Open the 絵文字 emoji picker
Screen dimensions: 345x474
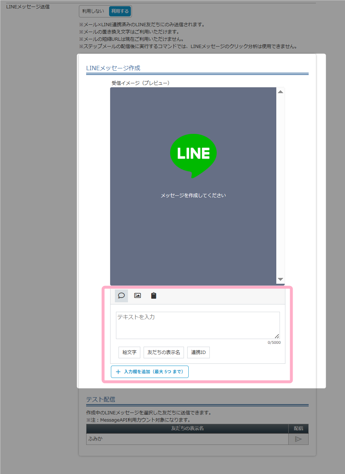click(x=129, y=352)
